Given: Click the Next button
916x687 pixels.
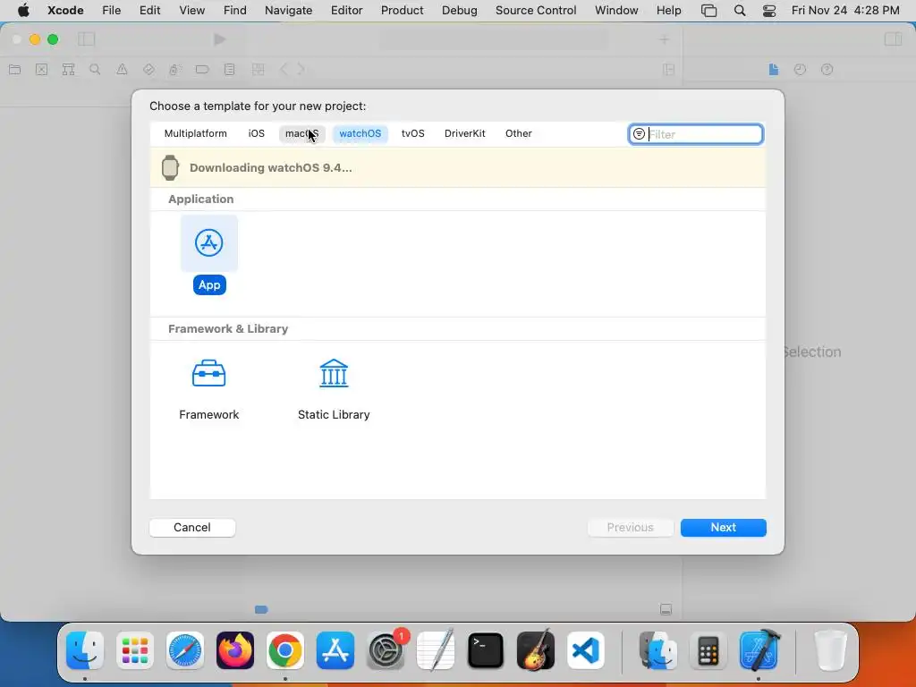Looking at the screenshot, I should (723, 528).
